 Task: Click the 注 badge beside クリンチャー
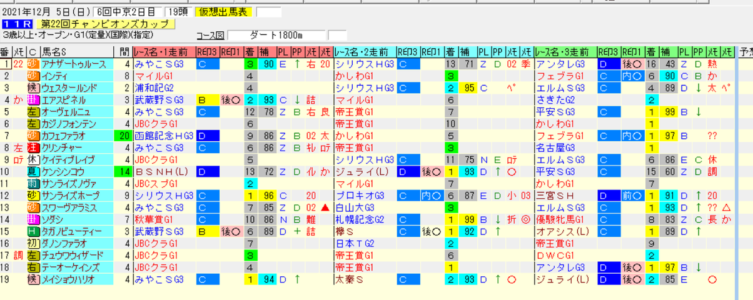[x=33, y=147]
